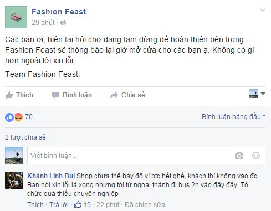Open the post's 29 phút timestamp
The height and width of the screenshot is (211, 271).
43,23
